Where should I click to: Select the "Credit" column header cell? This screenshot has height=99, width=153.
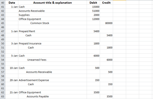106,3
